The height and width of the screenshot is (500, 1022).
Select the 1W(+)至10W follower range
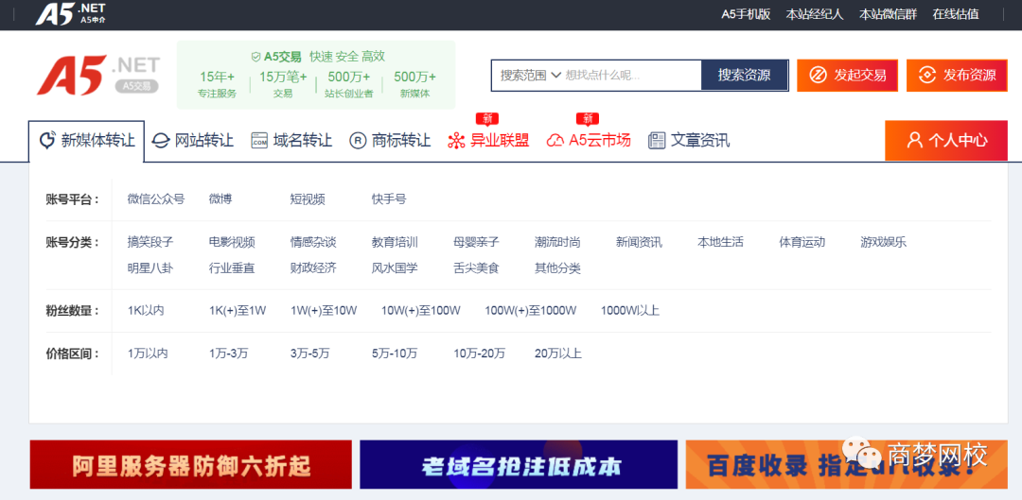pyautogui.click(x=324, y=311)
